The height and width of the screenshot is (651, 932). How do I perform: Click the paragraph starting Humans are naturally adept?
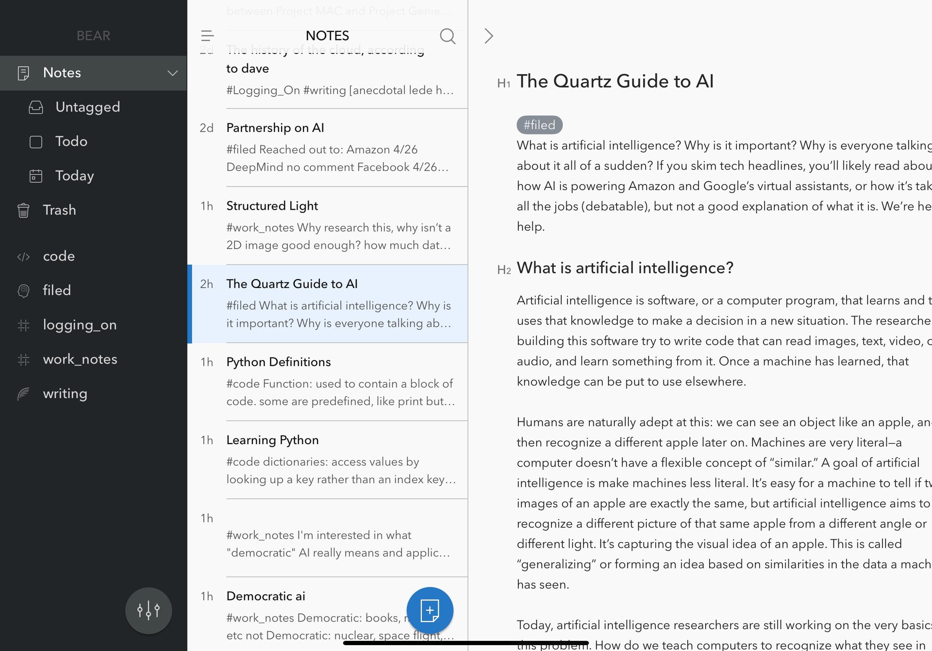724,503
